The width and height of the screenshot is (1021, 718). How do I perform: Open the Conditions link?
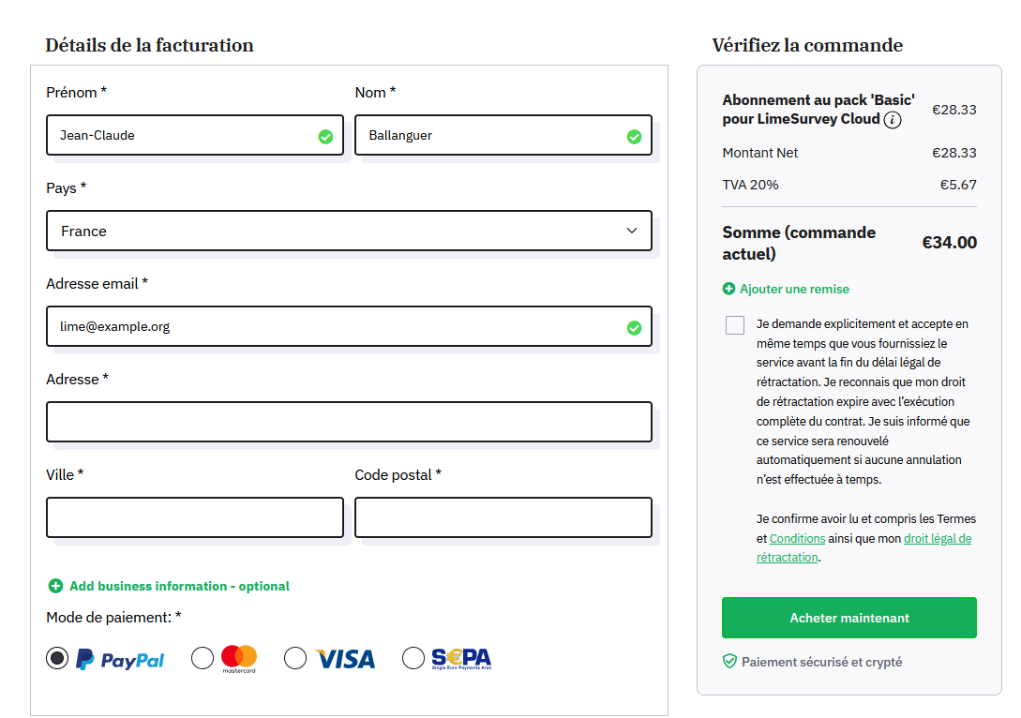797,539
